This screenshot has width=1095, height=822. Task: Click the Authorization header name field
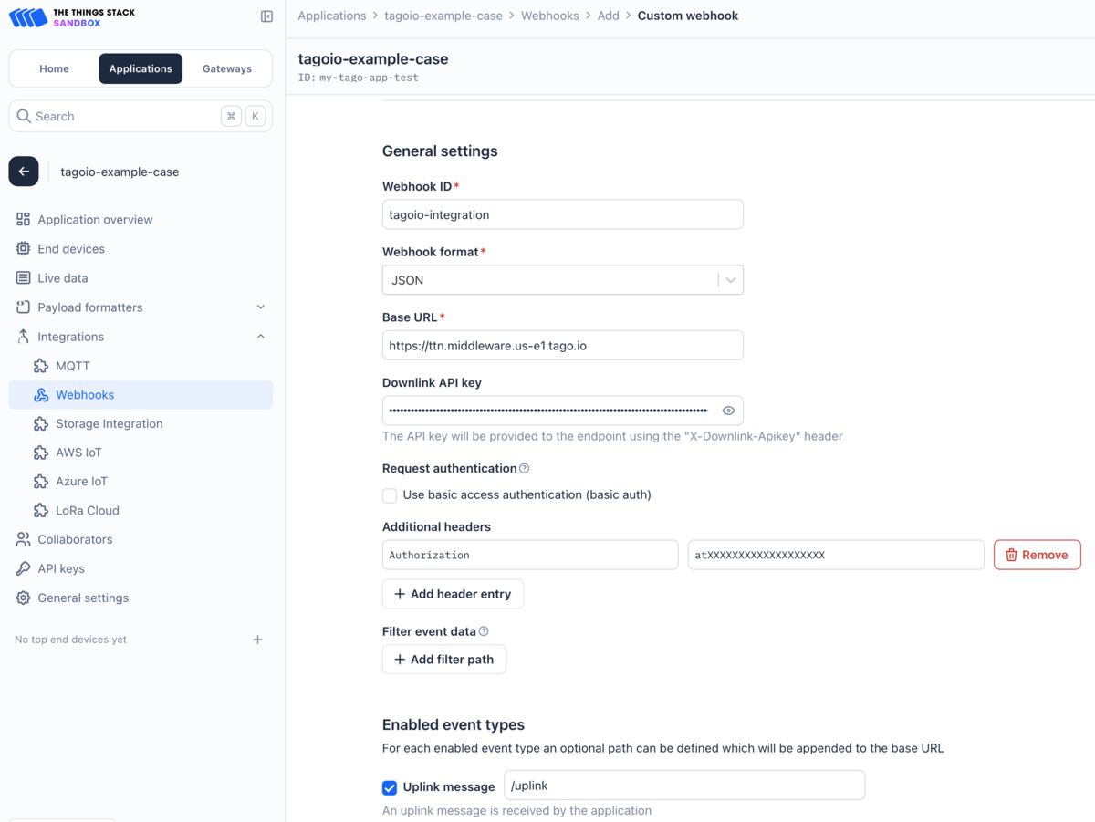coord(530,555)
